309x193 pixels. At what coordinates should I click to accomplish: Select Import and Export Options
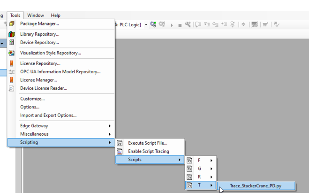tap(48, 115)
